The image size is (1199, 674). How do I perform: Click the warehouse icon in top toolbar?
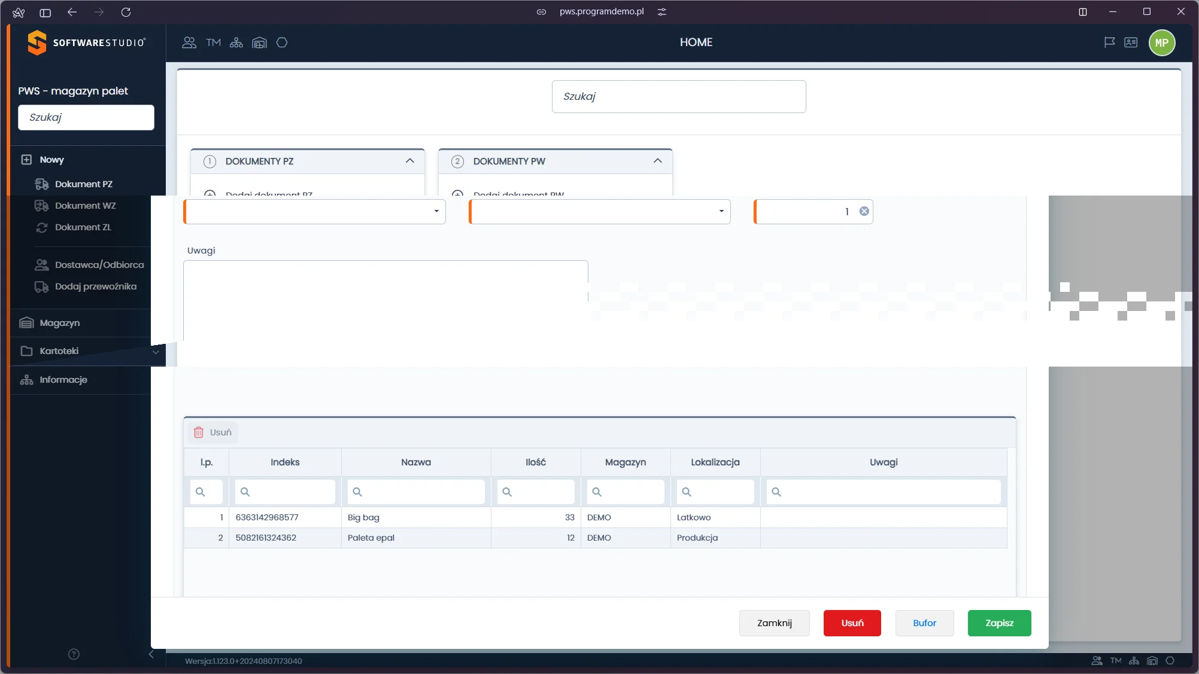tap(259, 42)
